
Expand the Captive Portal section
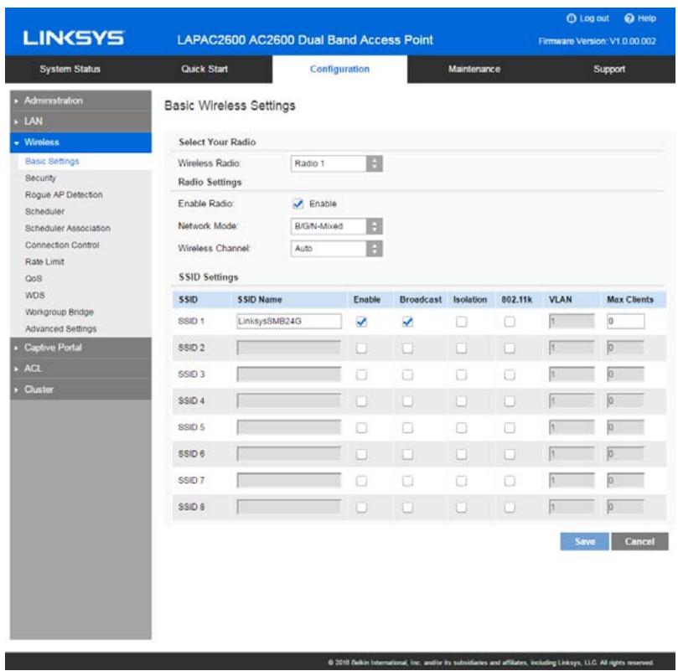point(80,348)
